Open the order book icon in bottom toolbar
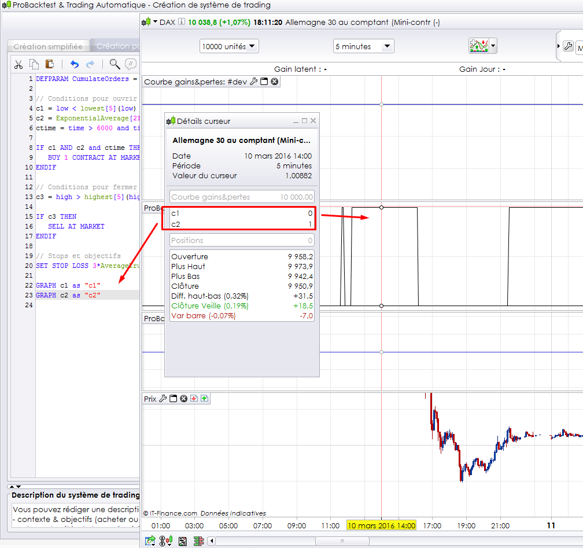583x548 pixels. pyautogui.click(x=199, y=541)
